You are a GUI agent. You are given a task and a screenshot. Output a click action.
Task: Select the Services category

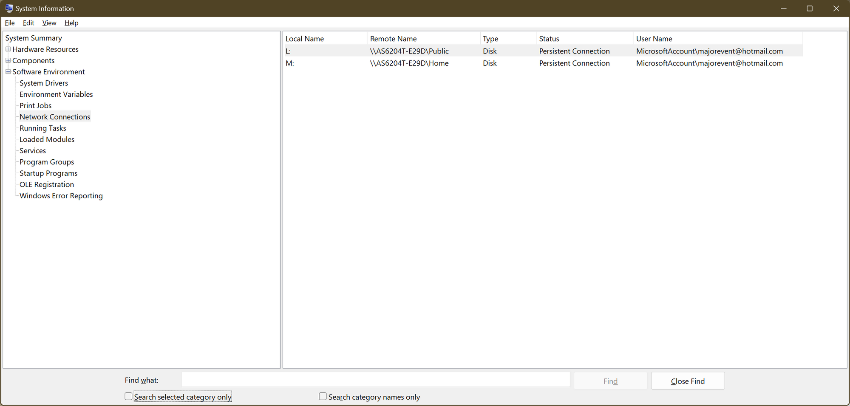coord(32,150)
